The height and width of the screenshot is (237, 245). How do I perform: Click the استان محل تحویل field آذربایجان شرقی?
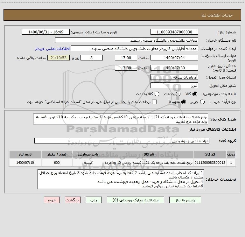tap(174, 77)
